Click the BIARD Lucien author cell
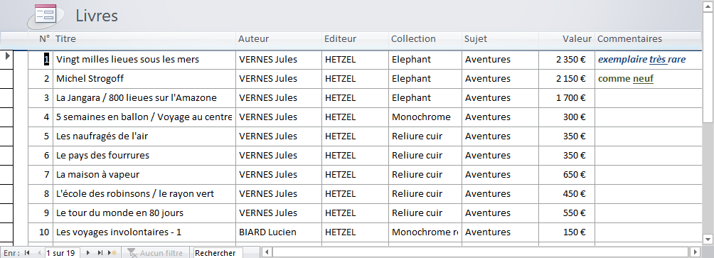714x258 pixels. (x=279, y=232)
